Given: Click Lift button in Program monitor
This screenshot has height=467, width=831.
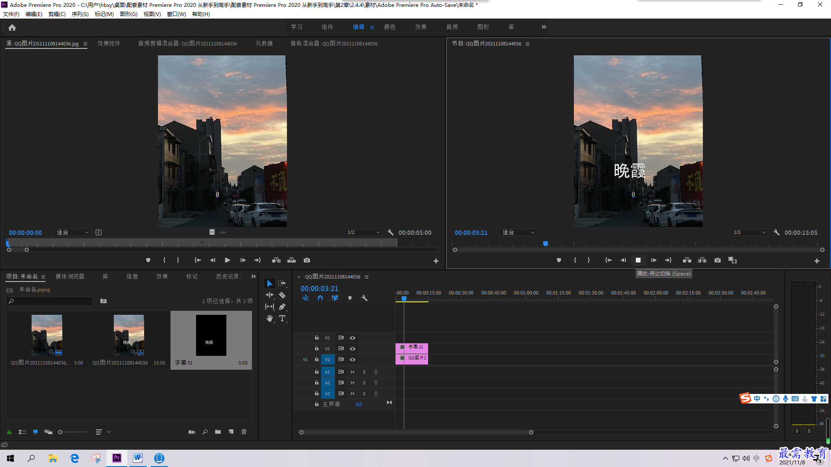Looking at the screenshot, I should pyautogui.click(x=687, y=260).
